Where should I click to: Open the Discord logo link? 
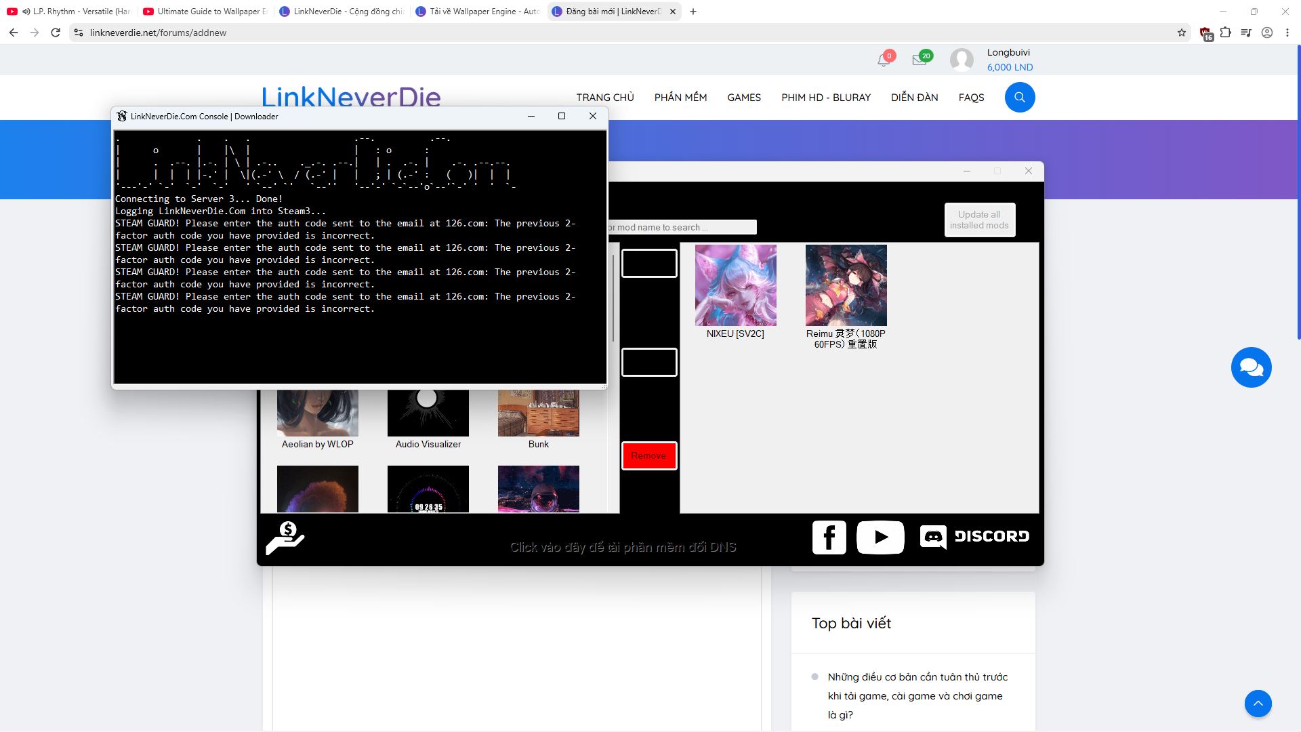(x=974, y=537)
